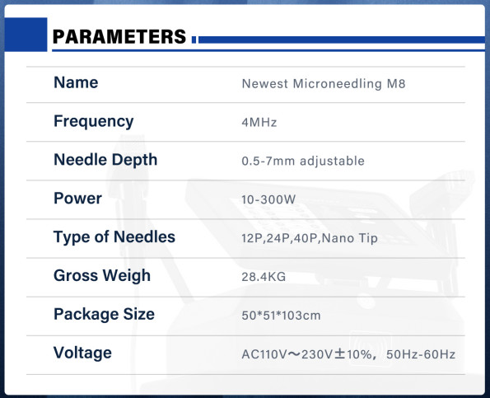Select the Power label
Screen dimensions: 490x398
77,199
